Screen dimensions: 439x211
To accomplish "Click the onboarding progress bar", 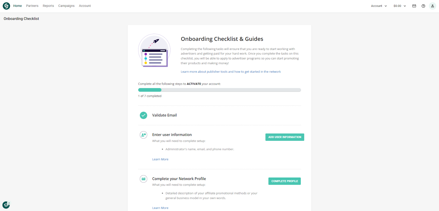I will tap(219, 90).
